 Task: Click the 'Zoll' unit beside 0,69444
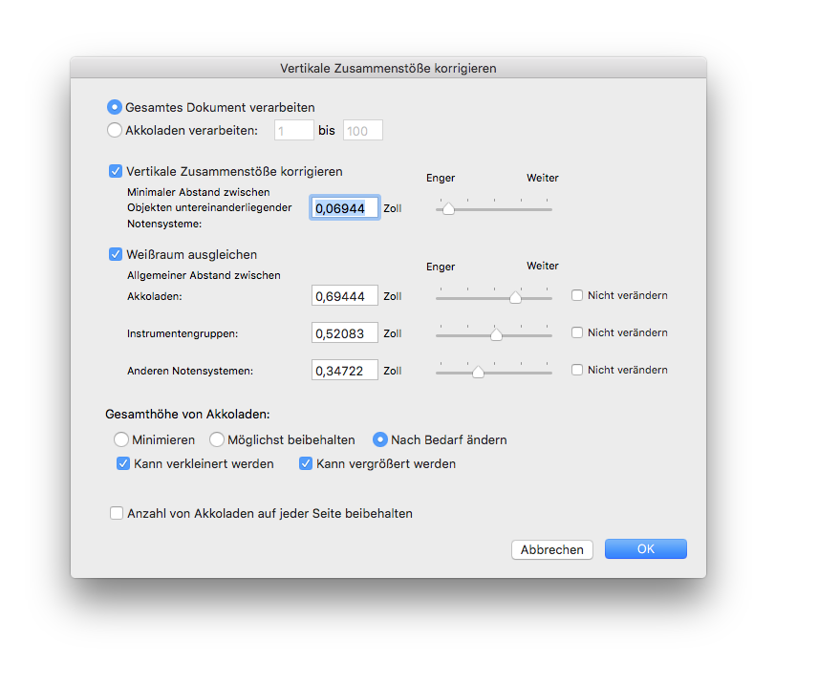tap(393, 296)
